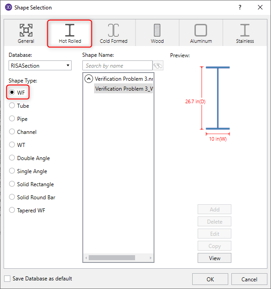
Task: Choose the Stainless material icon
Action: point(245,30)
